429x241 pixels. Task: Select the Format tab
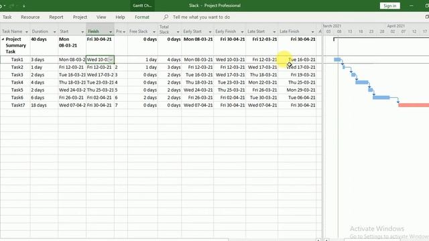(x=142, y=17)
